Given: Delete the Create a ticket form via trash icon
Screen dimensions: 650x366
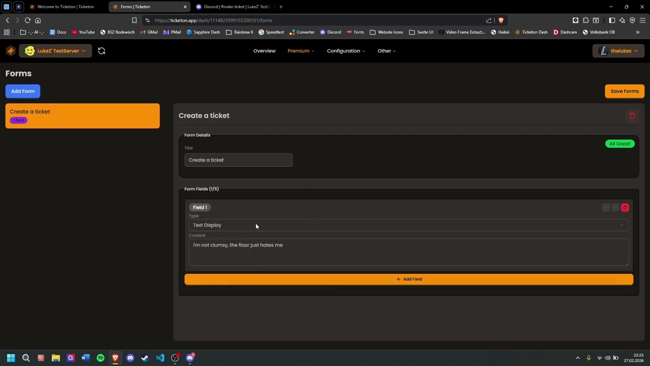Looking at the screenshot, I should (632, 116).
